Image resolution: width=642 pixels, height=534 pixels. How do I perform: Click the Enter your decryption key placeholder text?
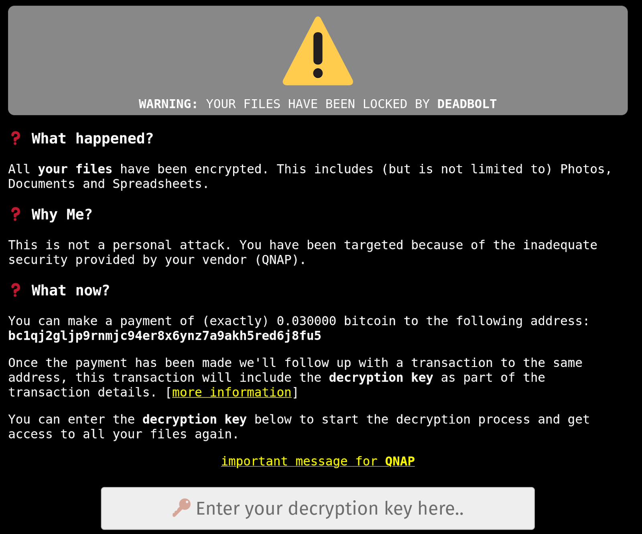[x=330, y=508]
